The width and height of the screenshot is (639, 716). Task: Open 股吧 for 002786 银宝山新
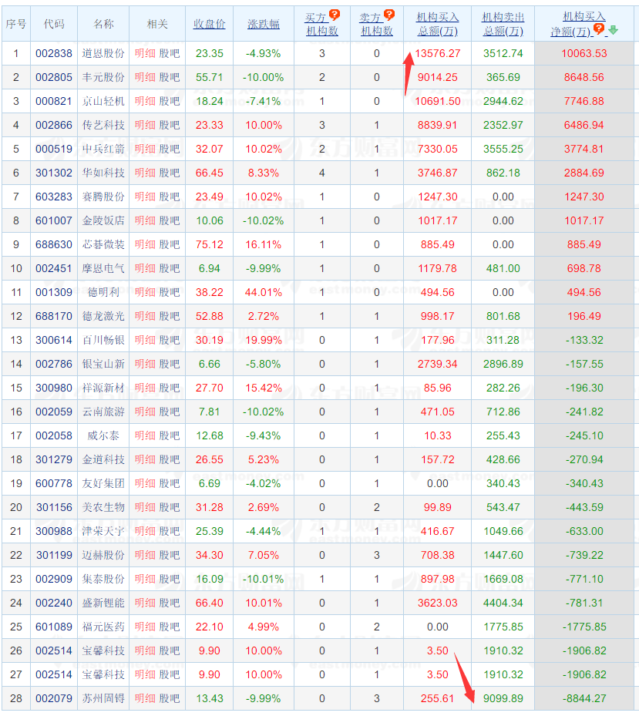tap(170, 364)
